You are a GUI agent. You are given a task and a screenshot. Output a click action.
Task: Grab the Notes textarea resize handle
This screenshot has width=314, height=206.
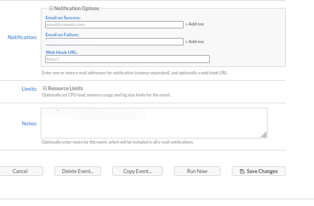pyautogui.click(x=264, y=135)
